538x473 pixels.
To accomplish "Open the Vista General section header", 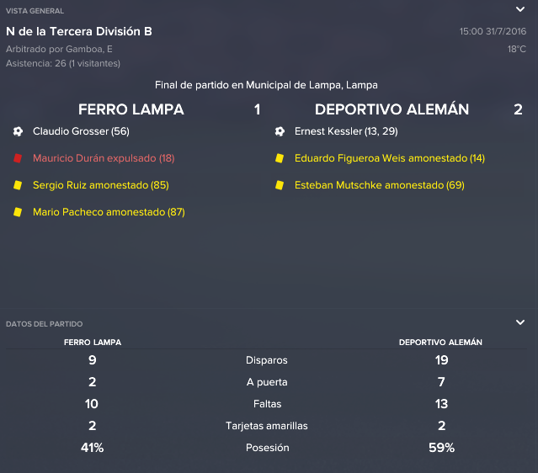I will pyautogui.click(x=35, y=11).
